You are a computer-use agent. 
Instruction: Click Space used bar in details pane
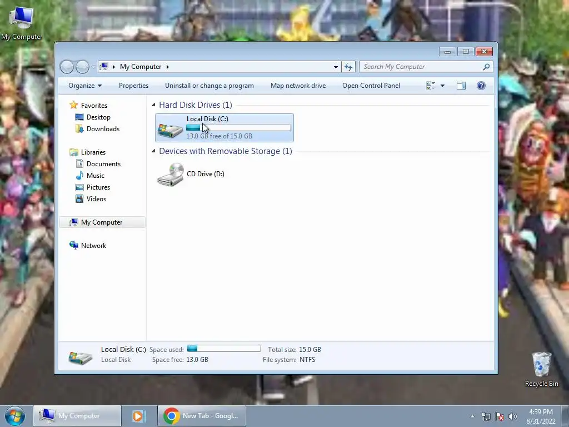point(224,349)
